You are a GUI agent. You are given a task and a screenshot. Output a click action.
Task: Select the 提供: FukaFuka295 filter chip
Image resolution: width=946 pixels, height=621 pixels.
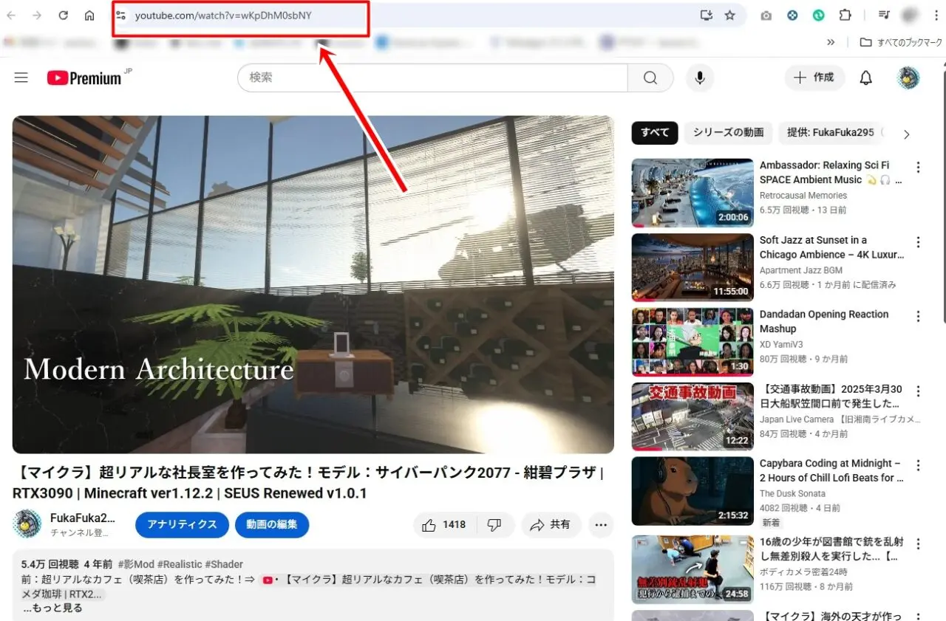tap(831, 133)
